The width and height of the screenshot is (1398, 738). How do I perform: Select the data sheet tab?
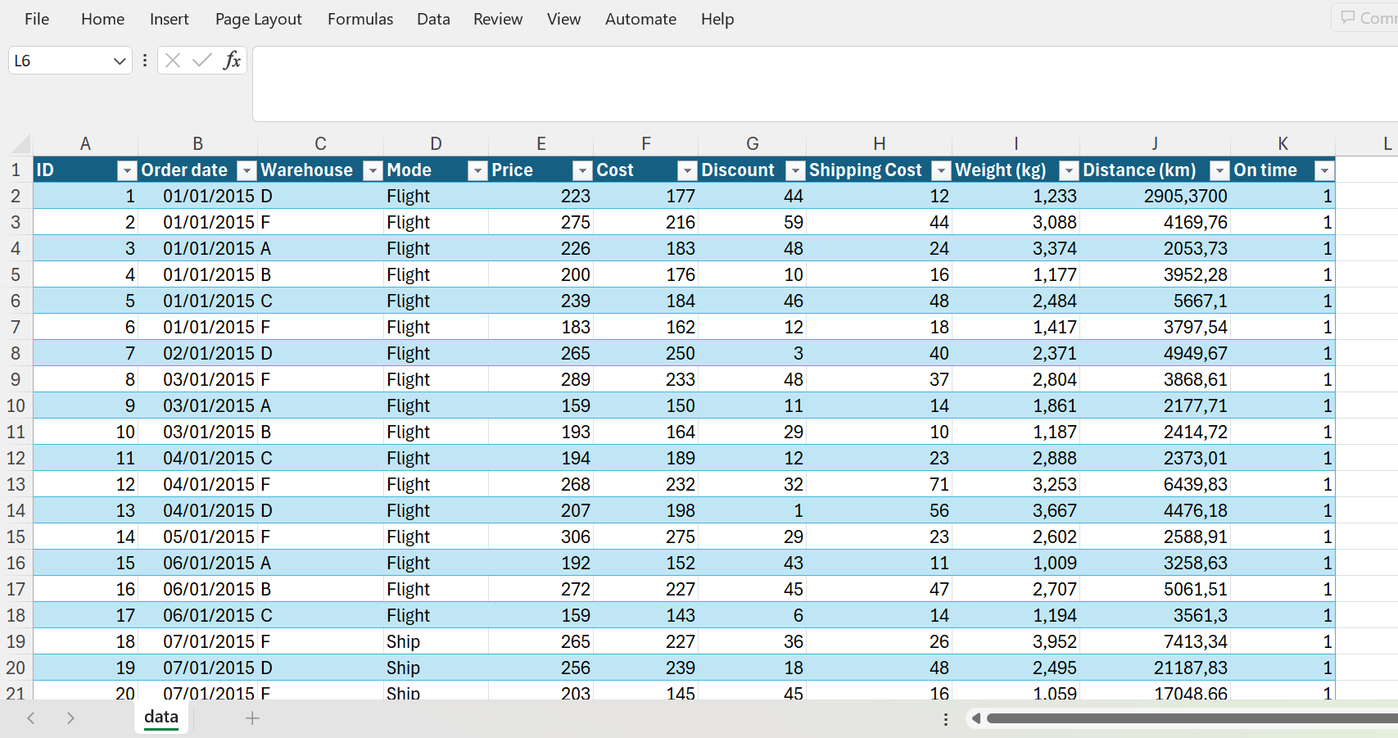tap(161, 718)
